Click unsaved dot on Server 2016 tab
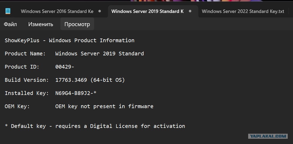The width and height of the screenshot is (293, 144). pyautogui.click(x=100, y=11)
